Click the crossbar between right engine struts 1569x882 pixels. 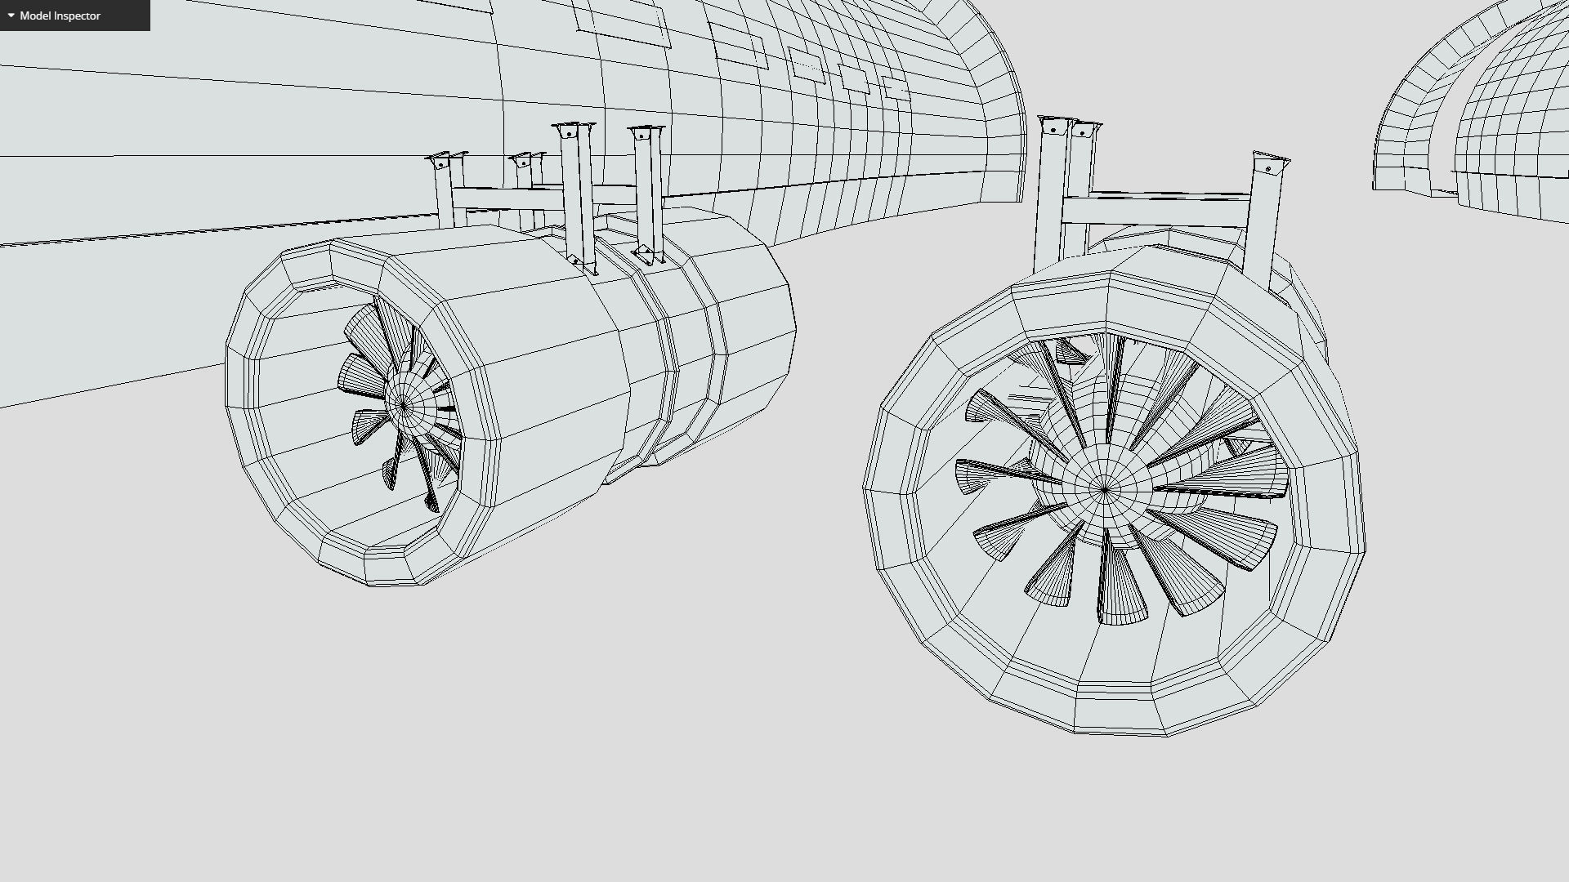coord(1156,212)
